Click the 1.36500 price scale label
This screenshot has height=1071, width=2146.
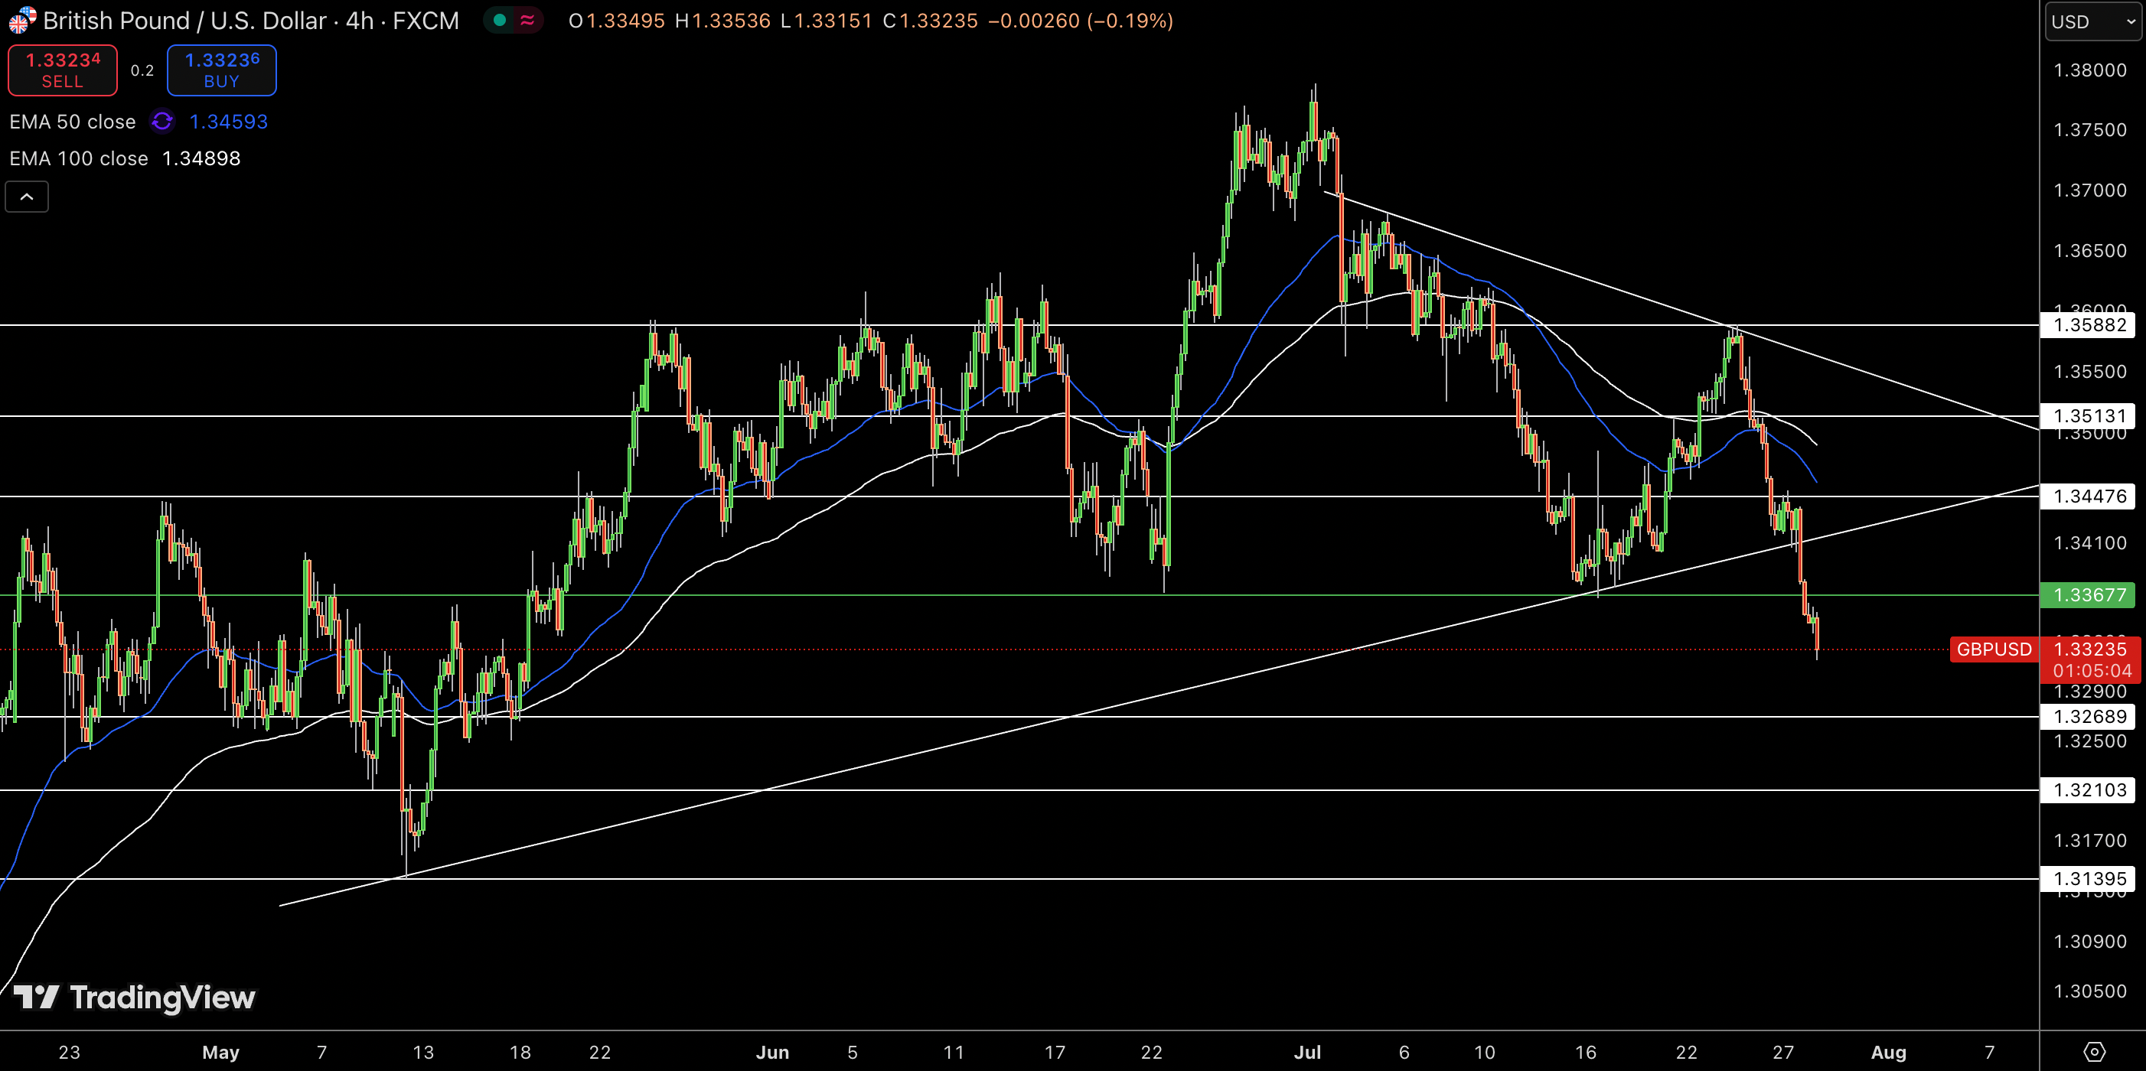pyautogui.click(x=2090, y=251)
